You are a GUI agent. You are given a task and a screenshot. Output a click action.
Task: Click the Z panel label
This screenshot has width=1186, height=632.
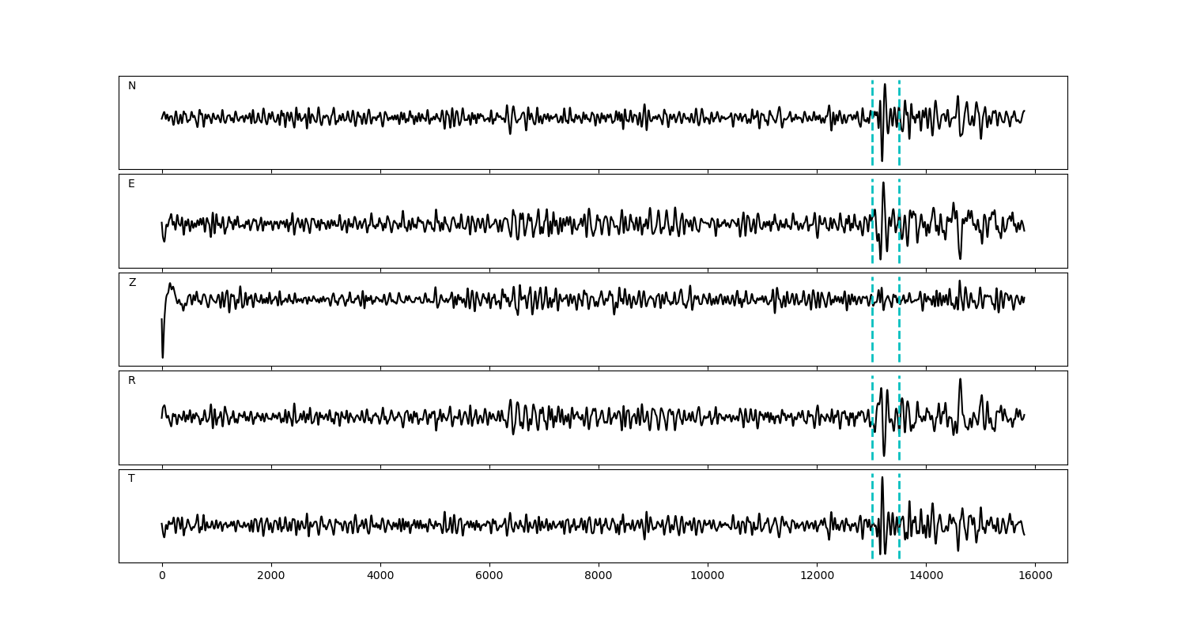tap(132, 283)
